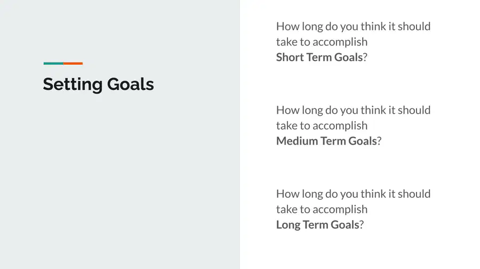The image size is (480, 269).
Task: Select the word "Setting" in the title
Action: point(73,85)
